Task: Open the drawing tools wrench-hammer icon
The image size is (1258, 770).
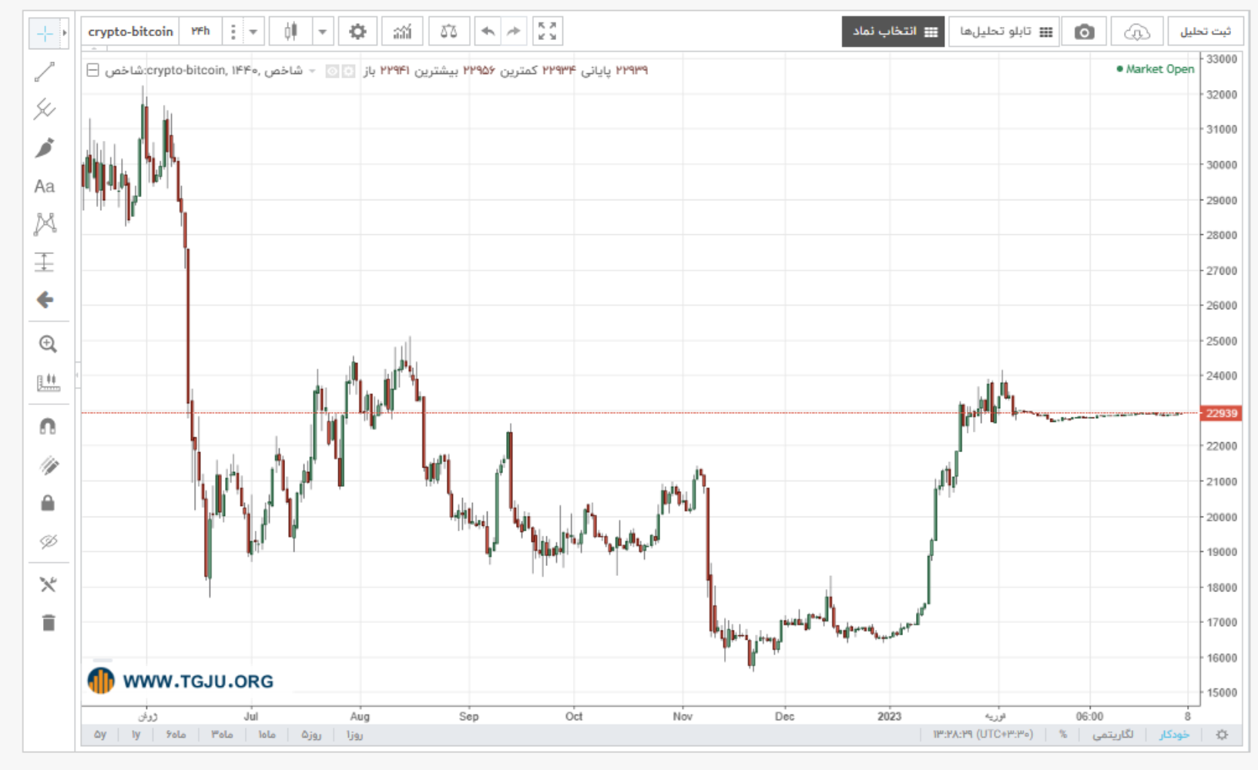Action: [48, 584]
